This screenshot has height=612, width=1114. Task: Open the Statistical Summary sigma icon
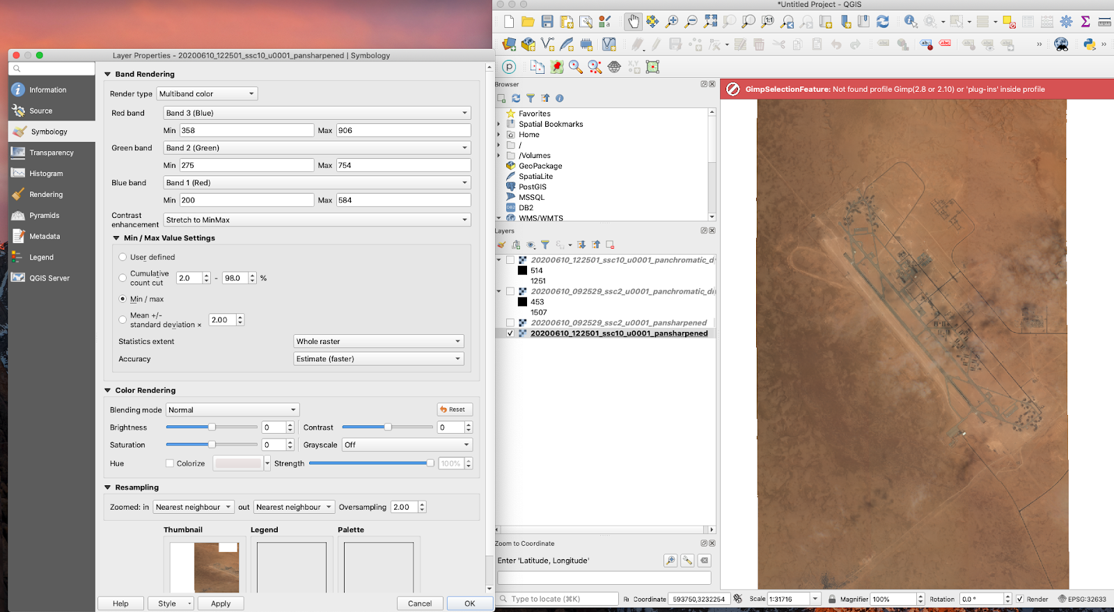[x=1085, y=22]
